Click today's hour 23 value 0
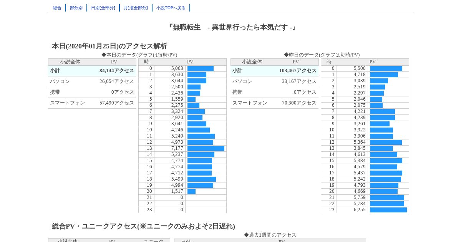Viewport: 461px width, 242px height. [182, 210]
